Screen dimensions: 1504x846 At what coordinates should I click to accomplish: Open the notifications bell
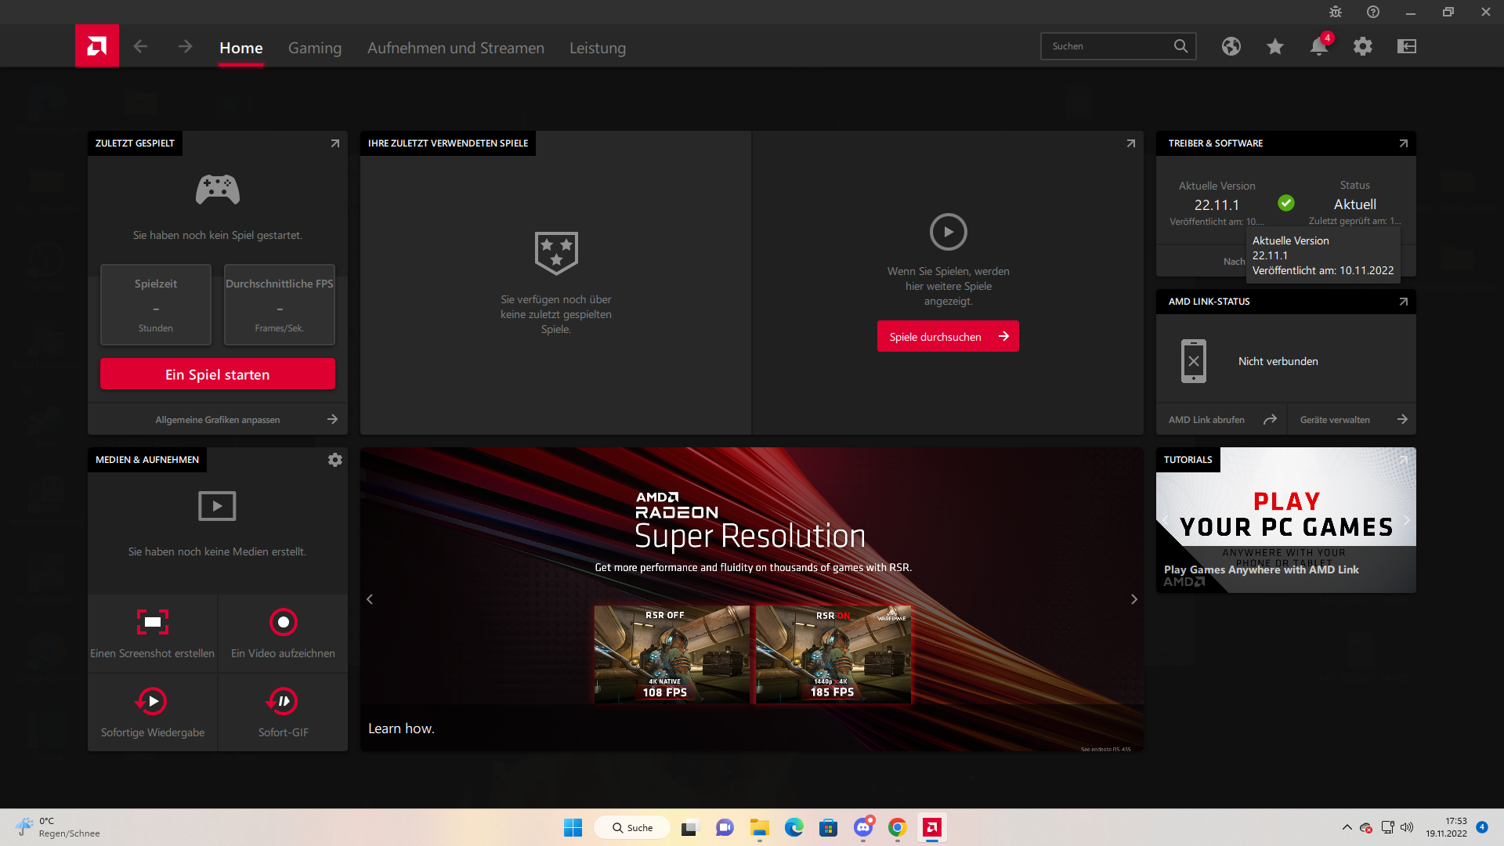pos(1318,47)
